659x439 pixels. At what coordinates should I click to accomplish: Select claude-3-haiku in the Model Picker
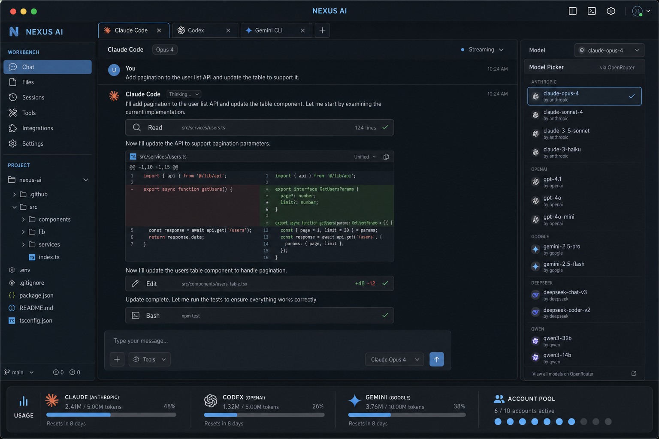pyautogui.click(x=584, y=153)
